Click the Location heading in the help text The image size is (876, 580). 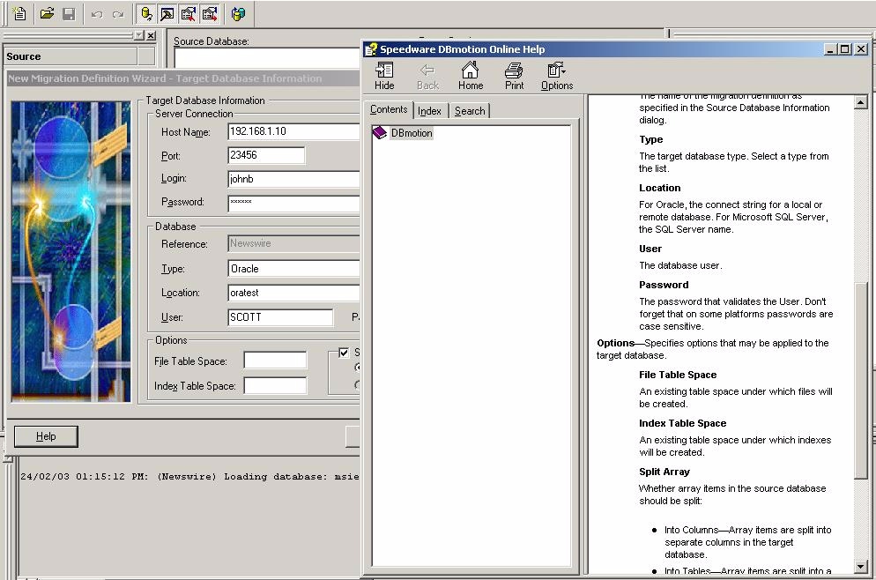click(x=660, y=188)
